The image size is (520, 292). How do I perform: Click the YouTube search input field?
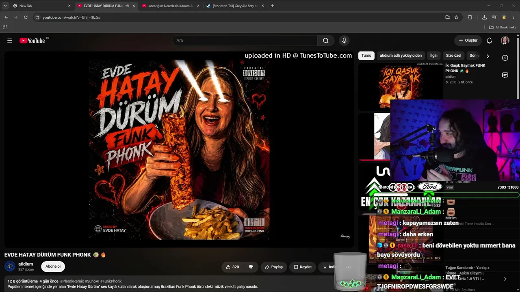coord(245,41)
